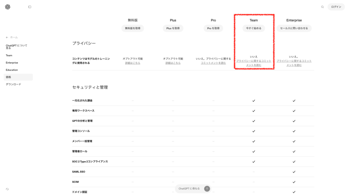Click Team checkmark for GPTの分析と管理
The image size is (350, 196).
point(254,121)
